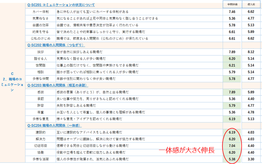Click the highlighted 6.19 value for 多様な意見
262x164 pixels.
point(232,119)
